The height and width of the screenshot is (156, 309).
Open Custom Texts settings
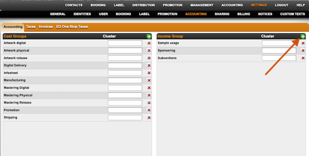[x=293, y=14]
